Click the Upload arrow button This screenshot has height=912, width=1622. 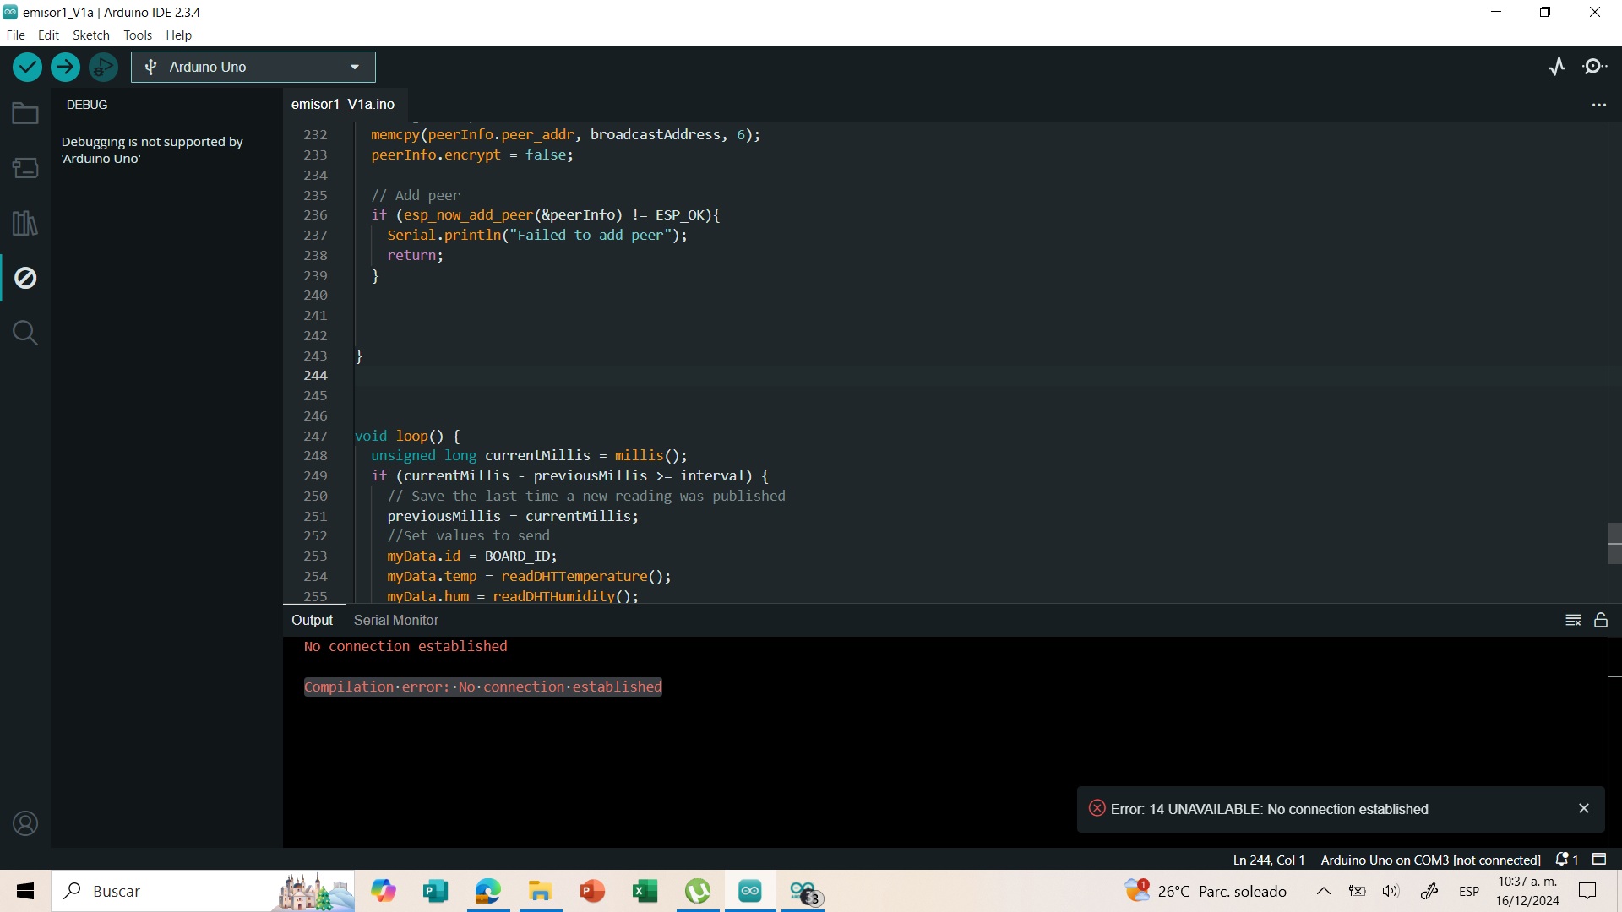tap(65, 67)
